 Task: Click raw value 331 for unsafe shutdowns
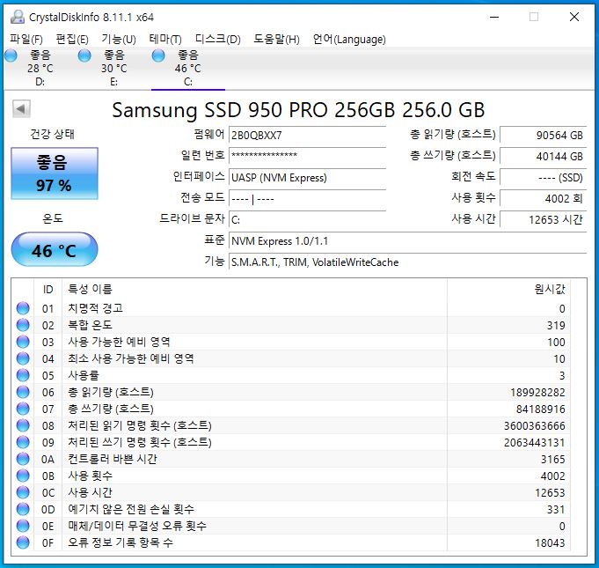point(556,510)
